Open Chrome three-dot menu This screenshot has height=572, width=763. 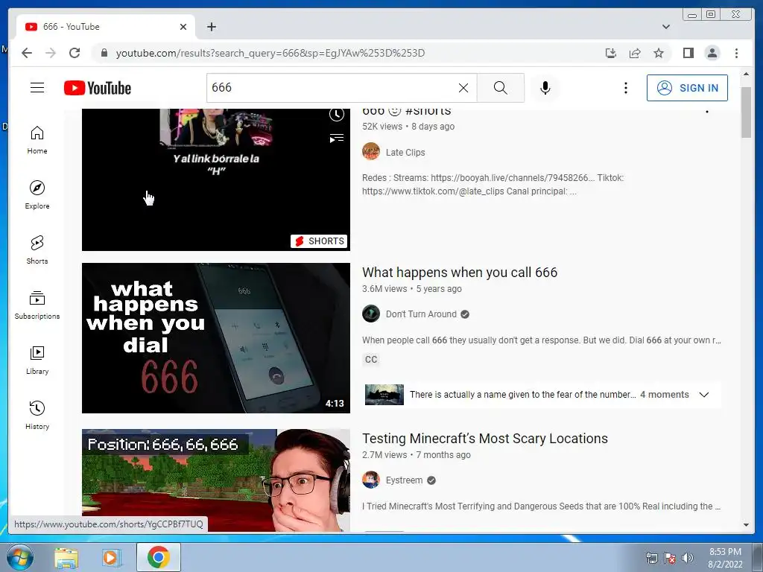(736, 53)
